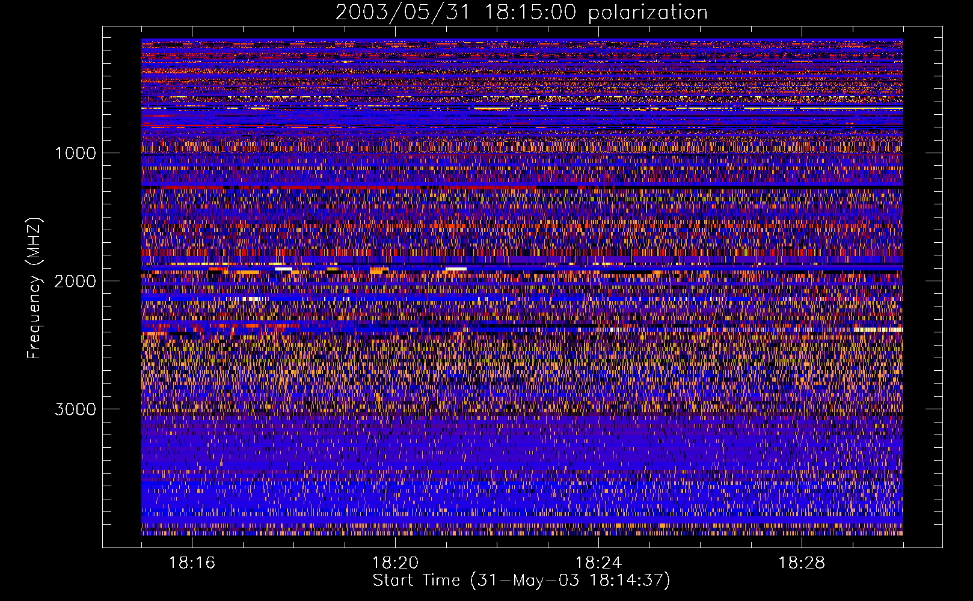The image size is (973, 601).
Task: Click the 18:20 time tick label
Action: (x=395, y=563)
